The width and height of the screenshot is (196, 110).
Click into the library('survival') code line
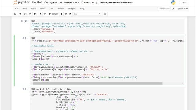click(x=43, y=29)
